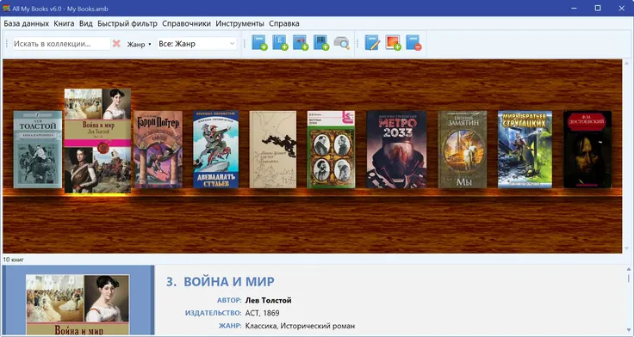Open the Быстрый фильтр menu
634x337 pixels.
127,23
